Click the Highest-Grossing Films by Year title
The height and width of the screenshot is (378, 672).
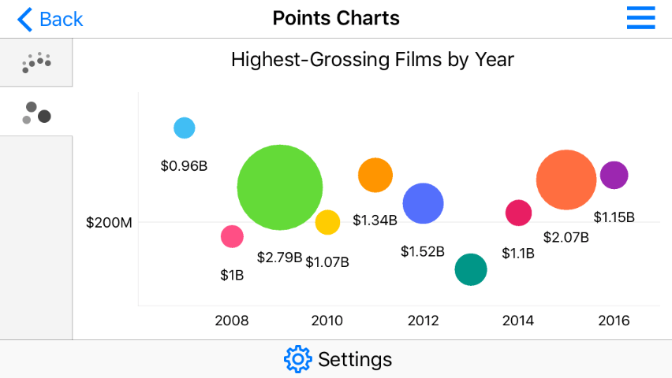372,60
